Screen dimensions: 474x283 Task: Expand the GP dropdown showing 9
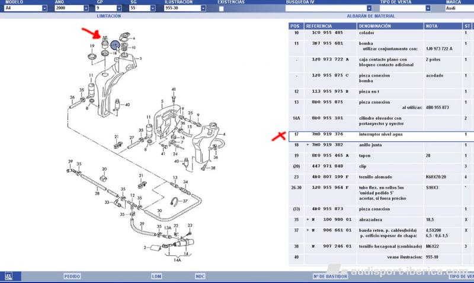pyautogui.click(x=119, y=8)
